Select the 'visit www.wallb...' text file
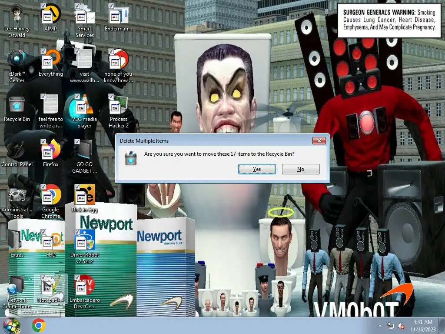Screen dimensions: 445x334 coord(85,66)
